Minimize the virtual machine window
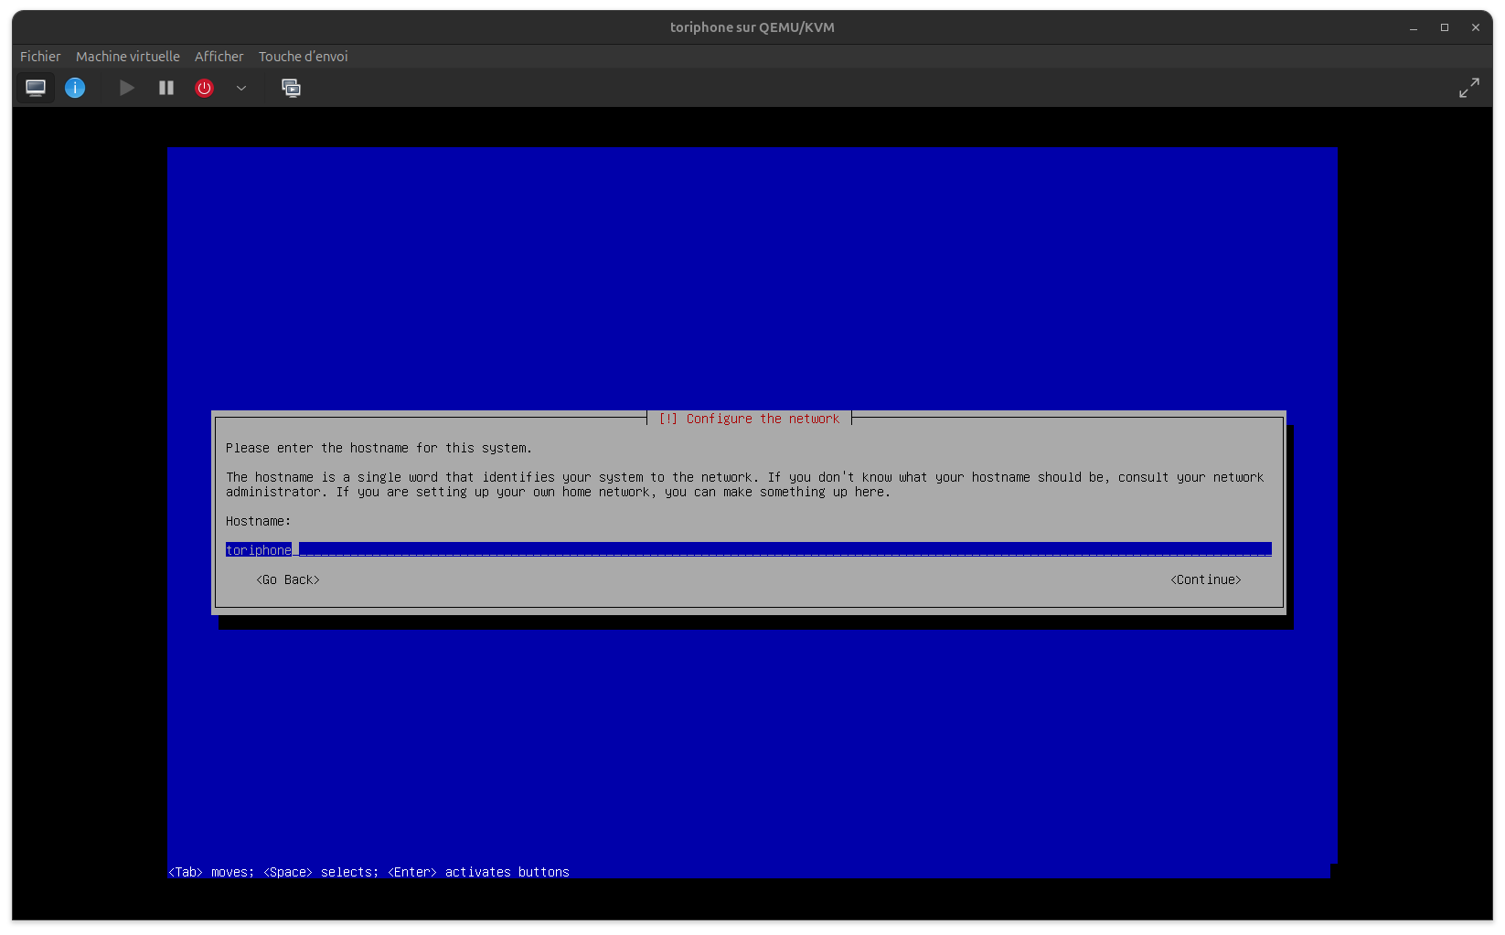This screenshot has height=935, width=1505. [1414, 27]
